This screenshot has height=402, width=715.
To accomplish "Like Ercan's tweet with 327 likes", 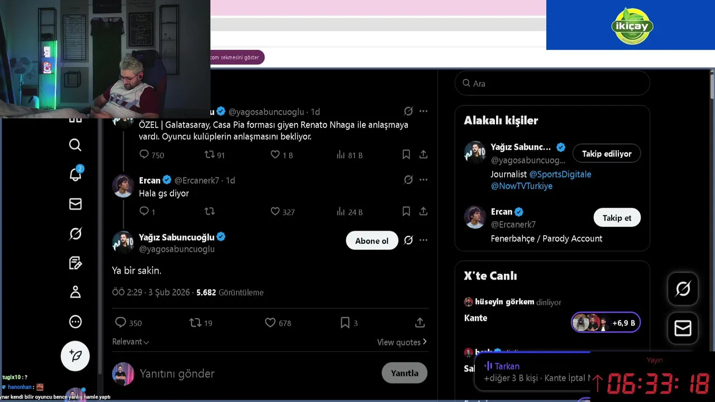I will tap(275, 212).
